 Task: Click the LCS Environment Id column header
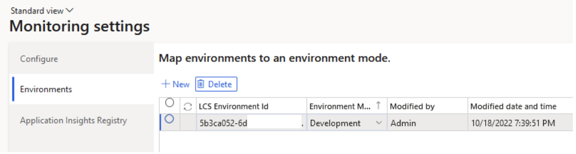[233, 106]
